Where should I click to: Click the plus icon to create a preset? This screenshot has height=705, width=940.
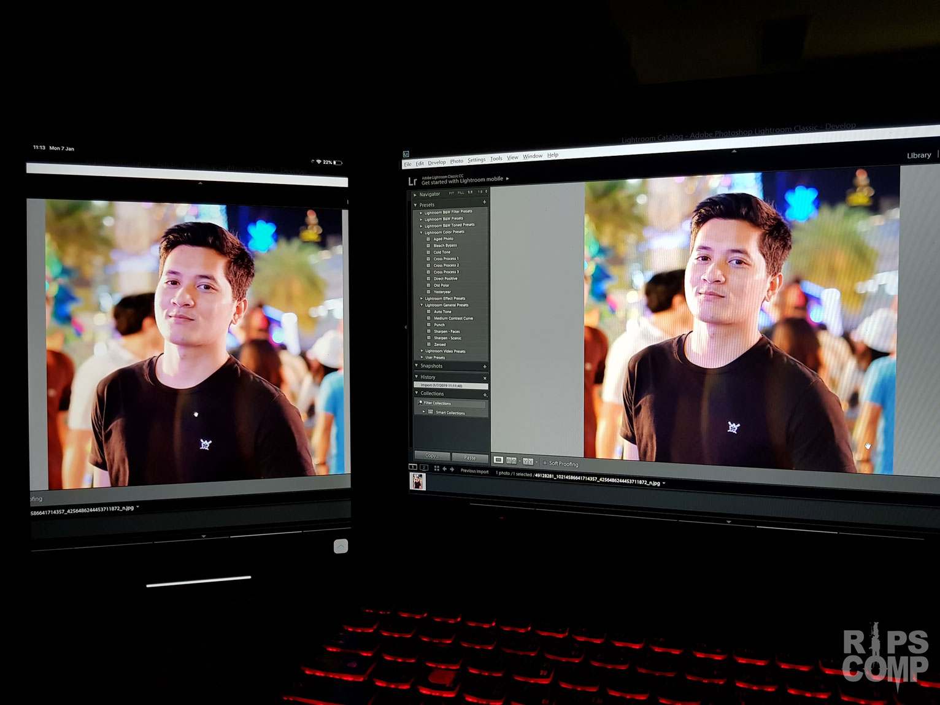(485, 202)
